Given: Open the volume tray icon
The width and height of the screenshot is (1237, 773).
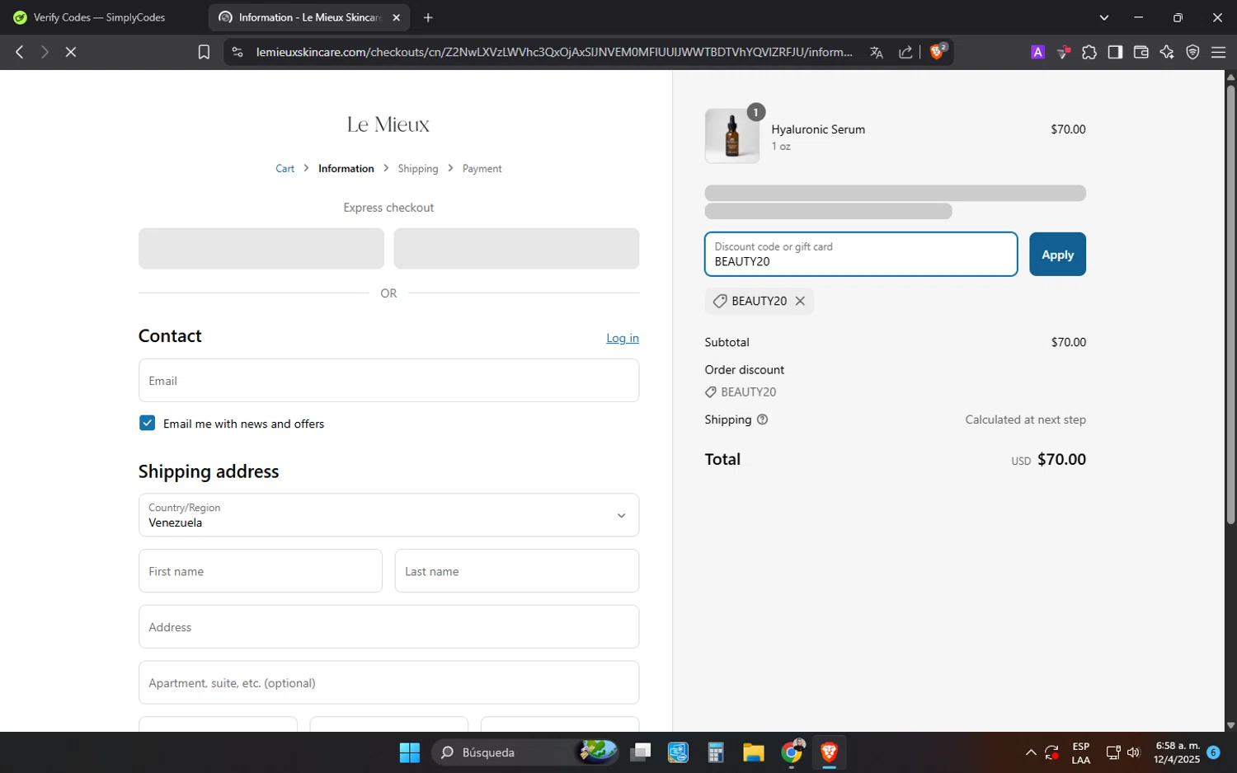Looking at the screenshot, I should click(x=1133, y=752).
